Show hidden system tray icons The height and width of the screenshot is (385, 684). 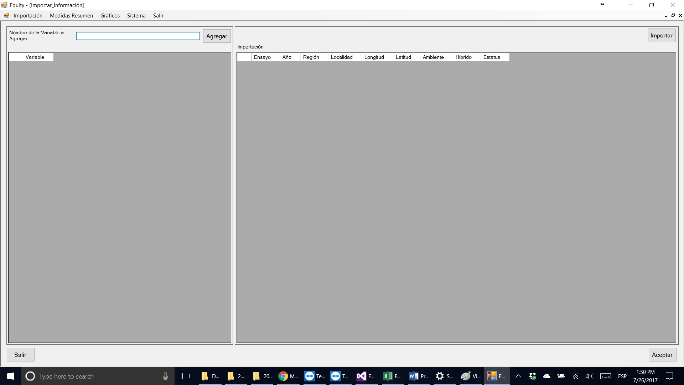[x=518, y=376]
